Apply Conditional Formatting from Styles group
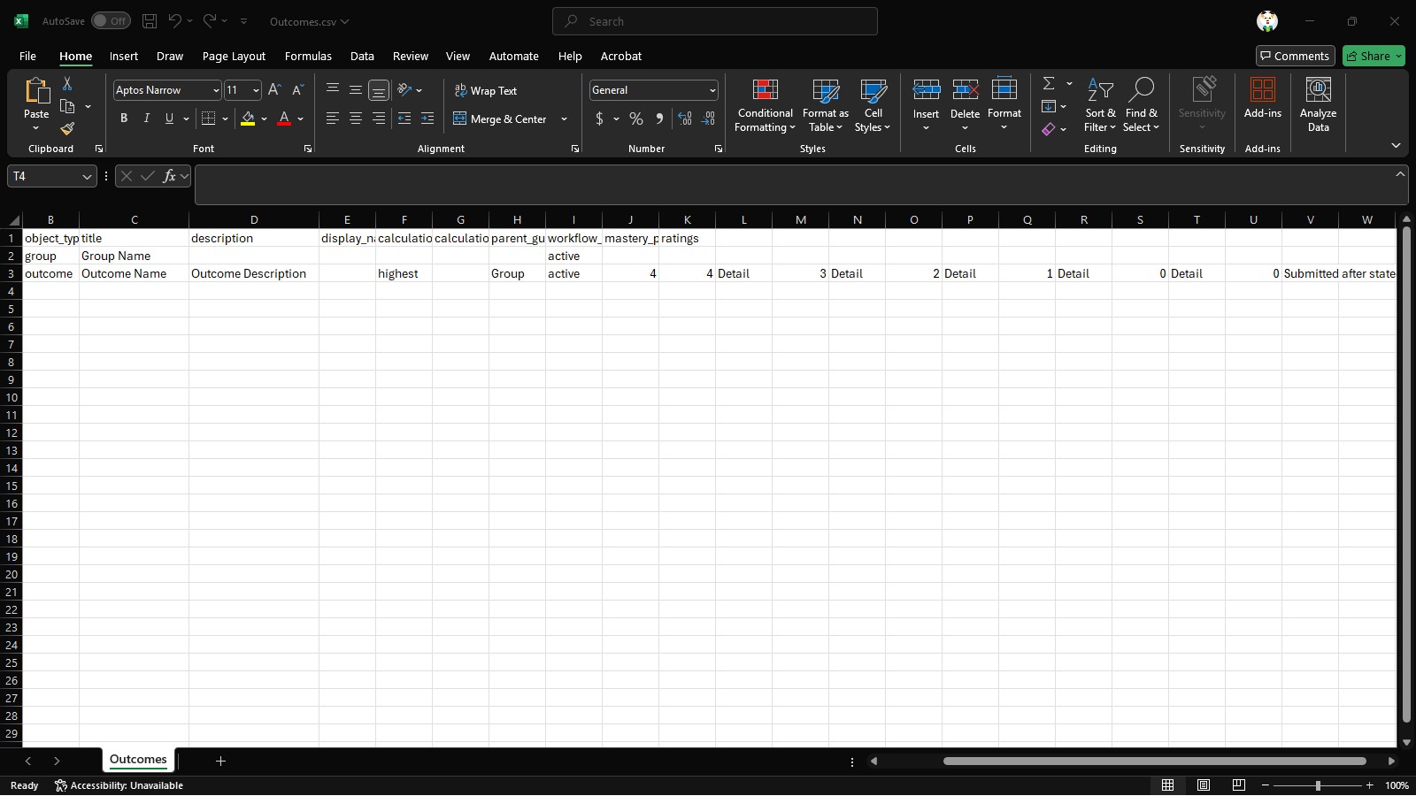 pos(765,105)
